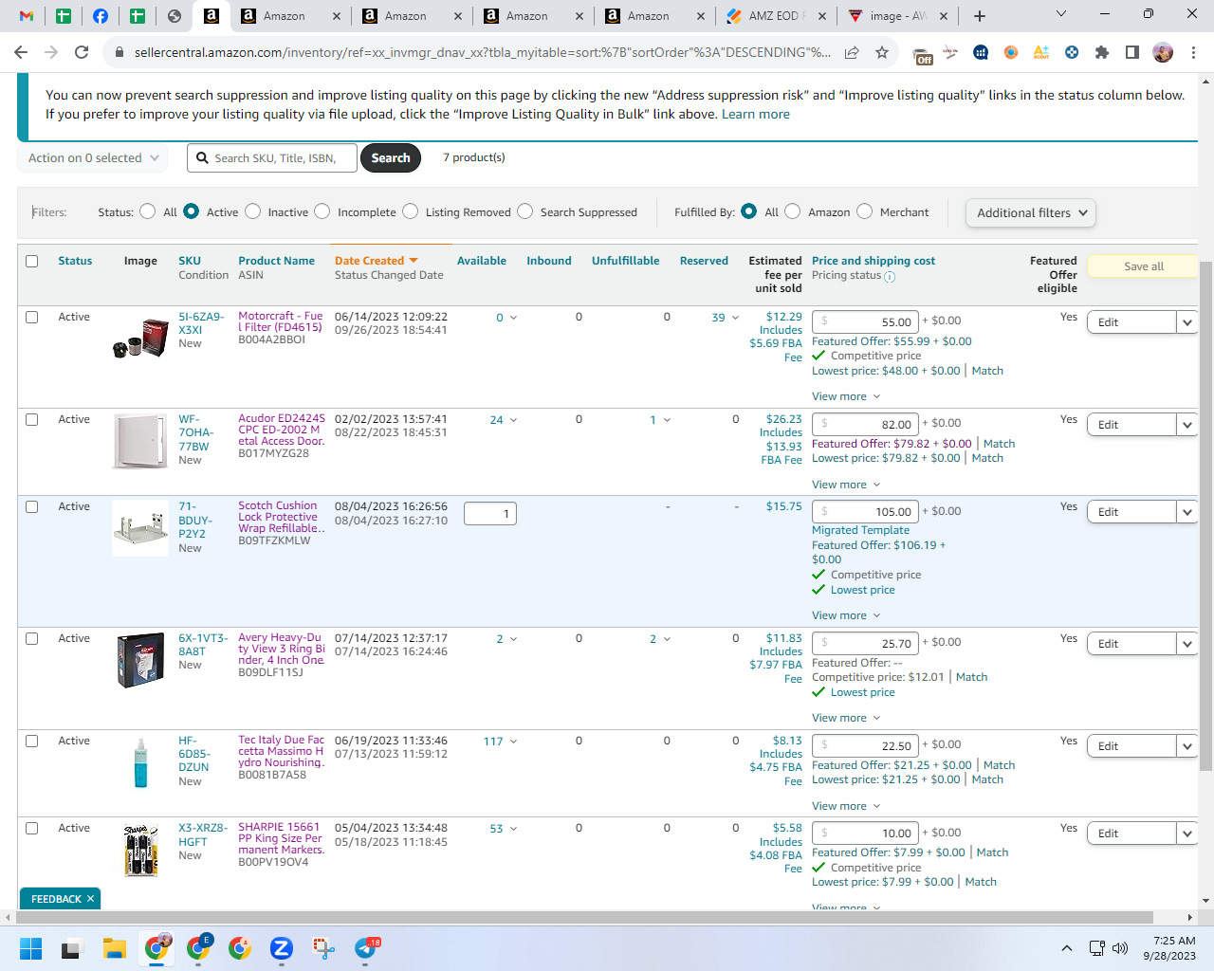This screenshot has width=1214, height=971.
Task: Switch to the AMZ EOD tab
Action: click(775, 16)
